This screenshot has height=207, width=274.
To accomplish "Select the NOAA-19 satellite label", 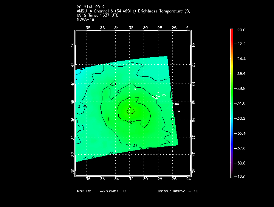I will point(85,20).
